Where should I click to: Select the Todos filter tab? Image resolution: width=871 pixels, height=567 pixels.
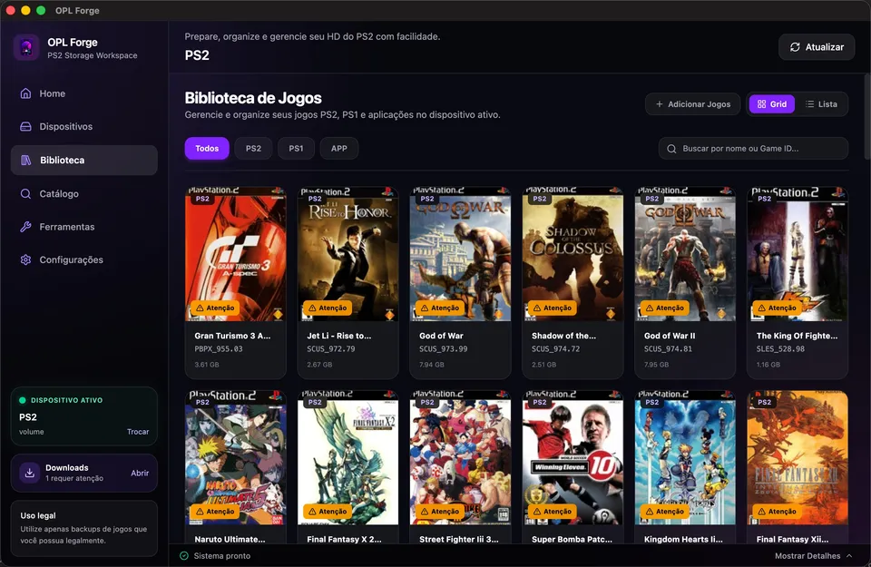tap(207, 148)
